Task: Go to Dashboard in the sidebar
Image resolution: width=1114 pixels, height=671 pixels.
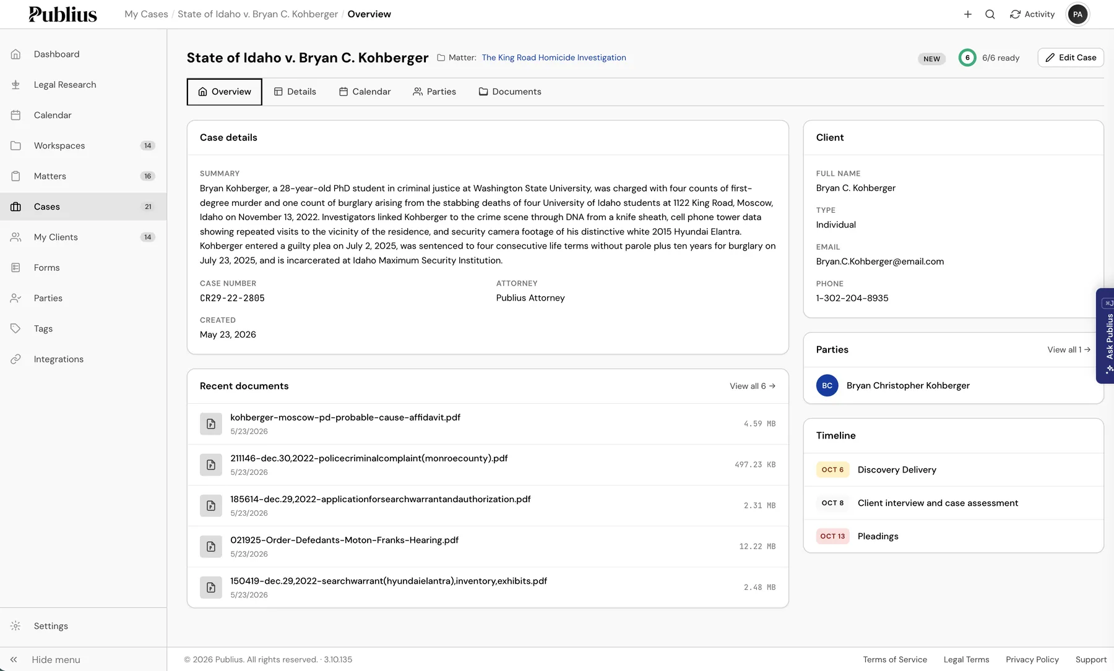Action: tap(83, 54)
